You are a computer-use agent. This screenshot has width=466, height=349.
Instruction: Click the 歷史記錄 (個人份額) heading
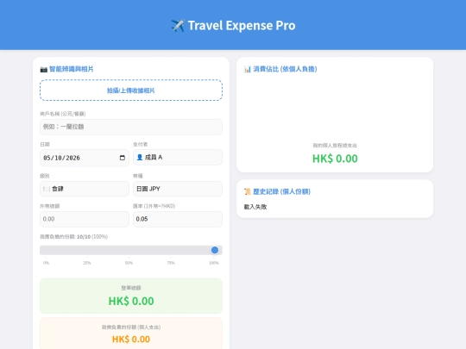[x=281, y=191]
